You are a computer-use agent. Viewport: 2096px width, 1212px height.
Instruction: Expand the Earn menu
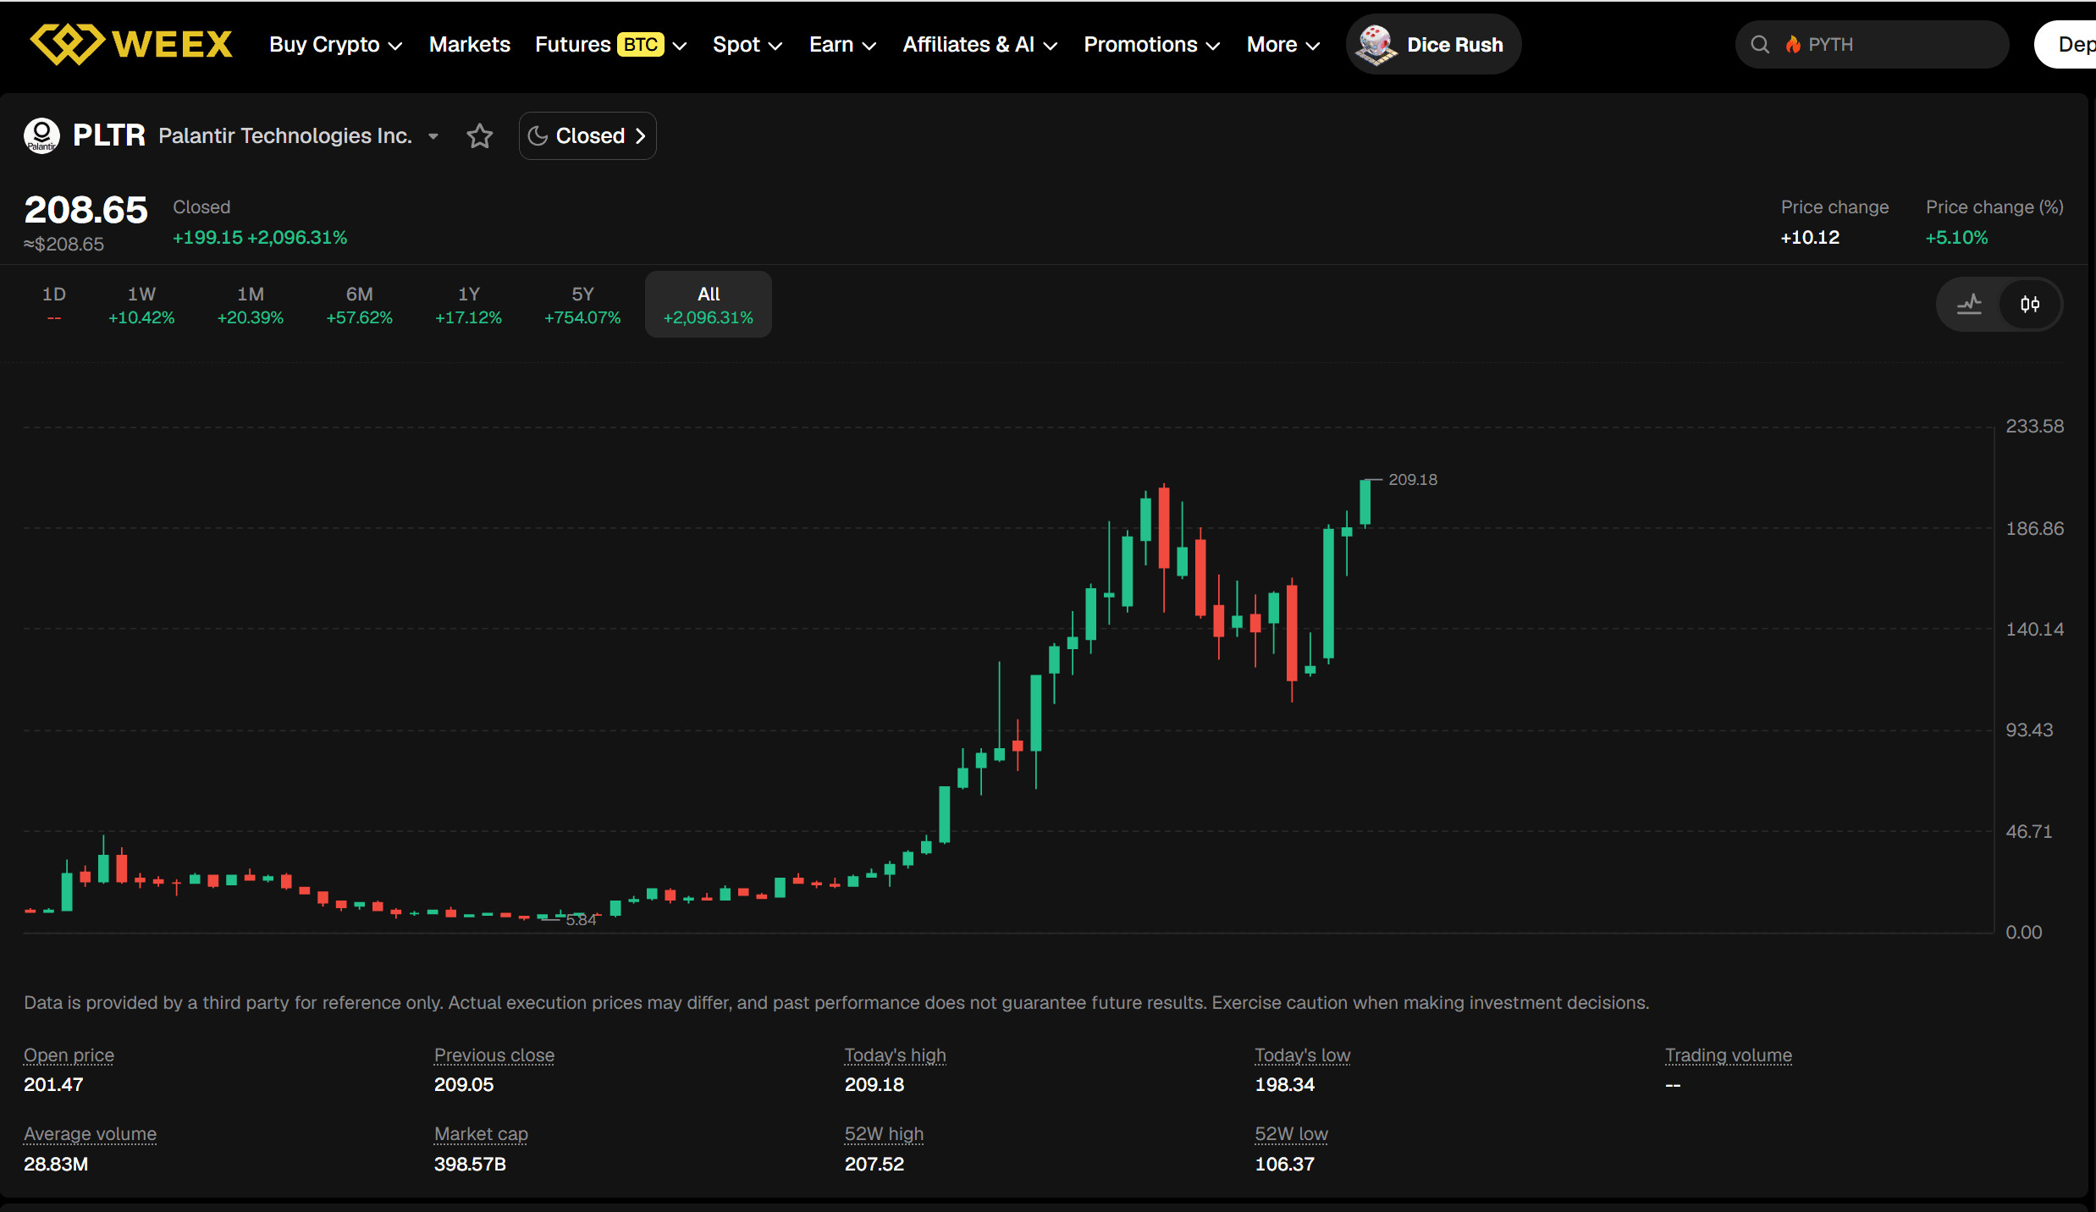(x=842, y=44)
